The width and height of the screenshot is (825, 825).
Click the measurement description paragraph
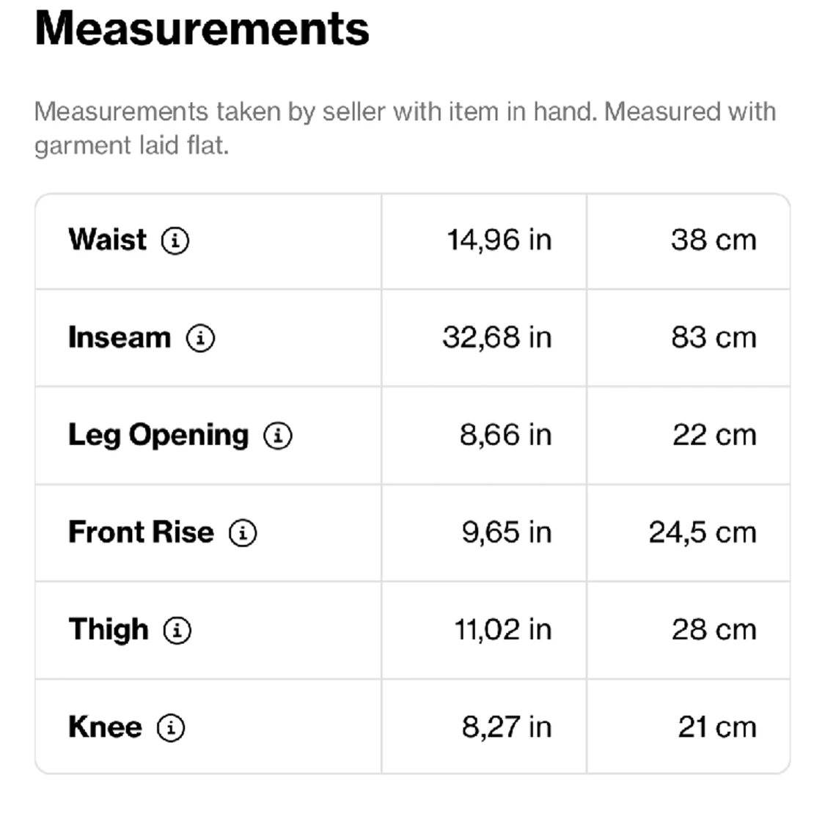point(405,128)
